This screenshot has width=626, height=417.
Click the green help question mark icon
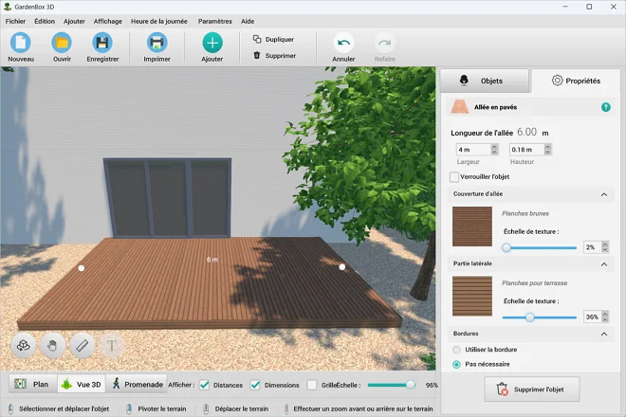click(x=605, y=108)
